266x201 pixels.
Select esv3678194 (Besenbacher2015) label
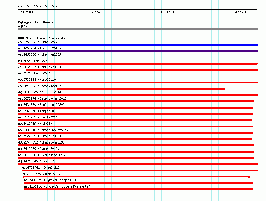tap(43, 98)
